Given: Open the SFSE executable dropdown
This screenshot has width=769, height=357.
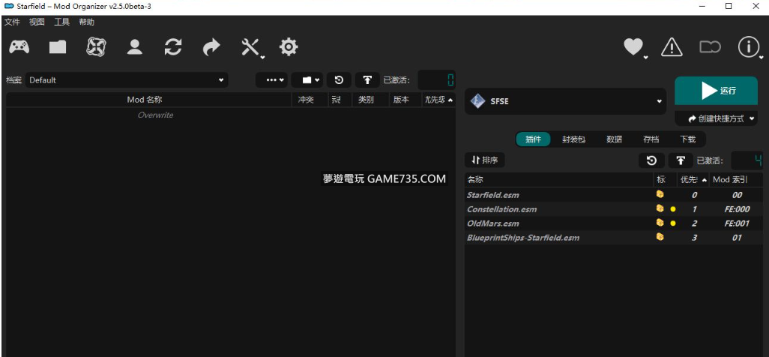Looking at the screenshot, I should click(x=566, y=101).
